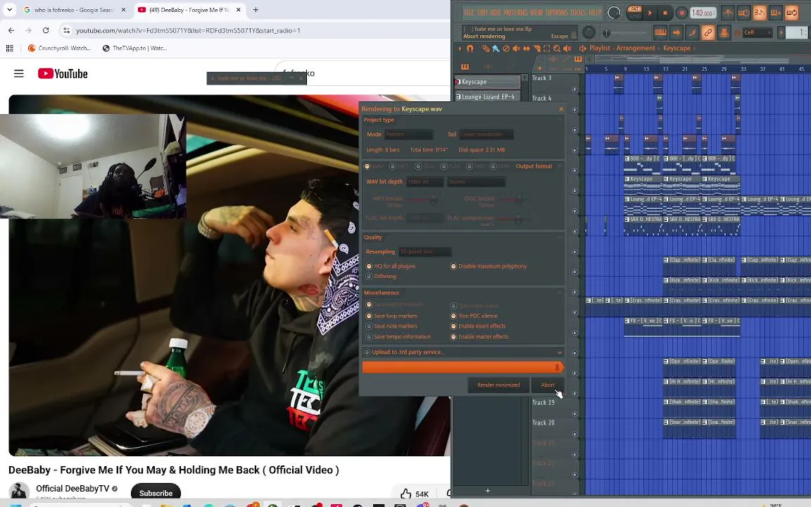Toggle HQ for all plugins
The image size is (811, 507).
click(369, 266)
